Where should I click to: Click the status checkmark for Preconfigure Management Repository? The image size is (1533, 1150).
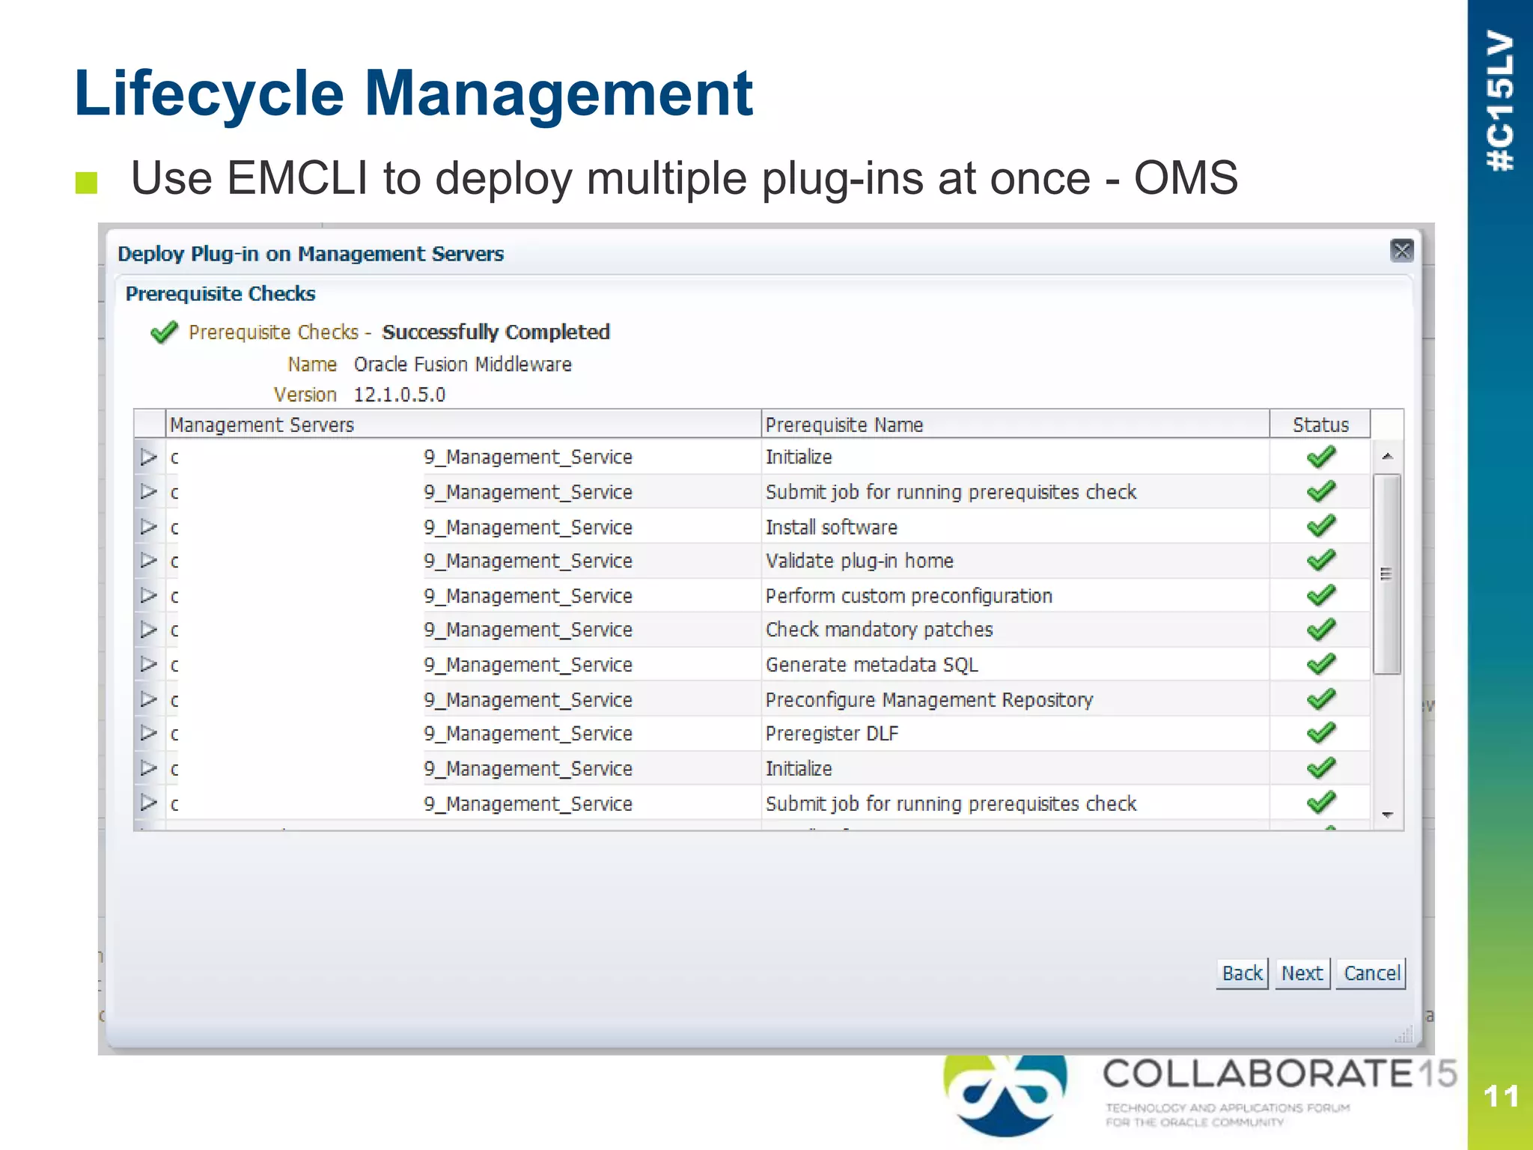click(1321, 699)
